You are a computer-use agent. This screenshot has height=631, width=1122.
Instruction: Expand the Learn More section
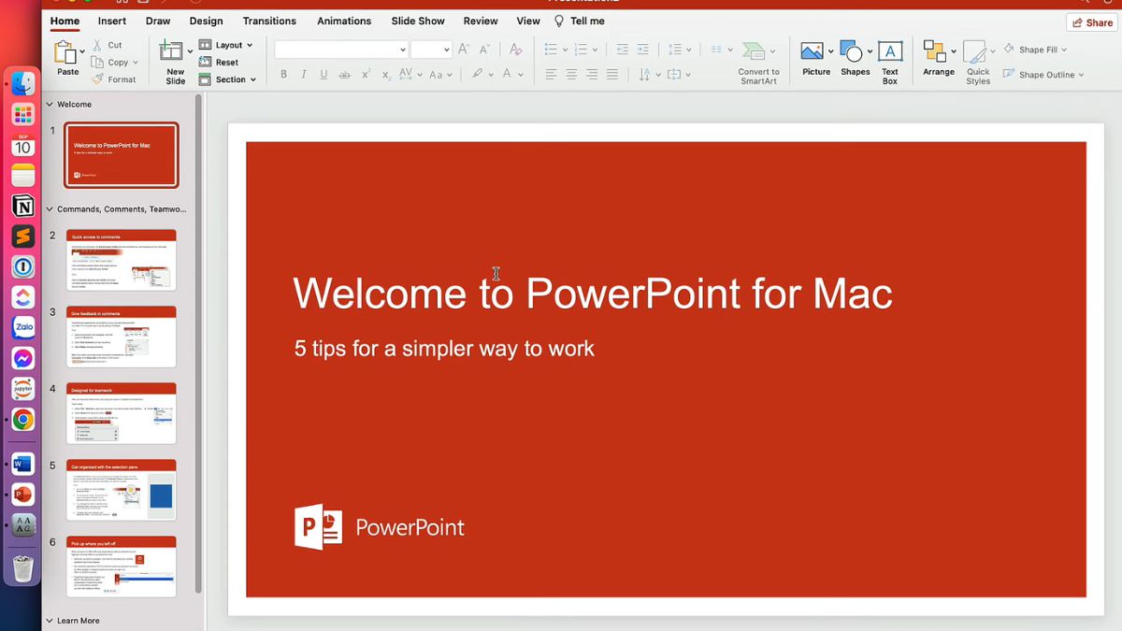tap(50, 621)
